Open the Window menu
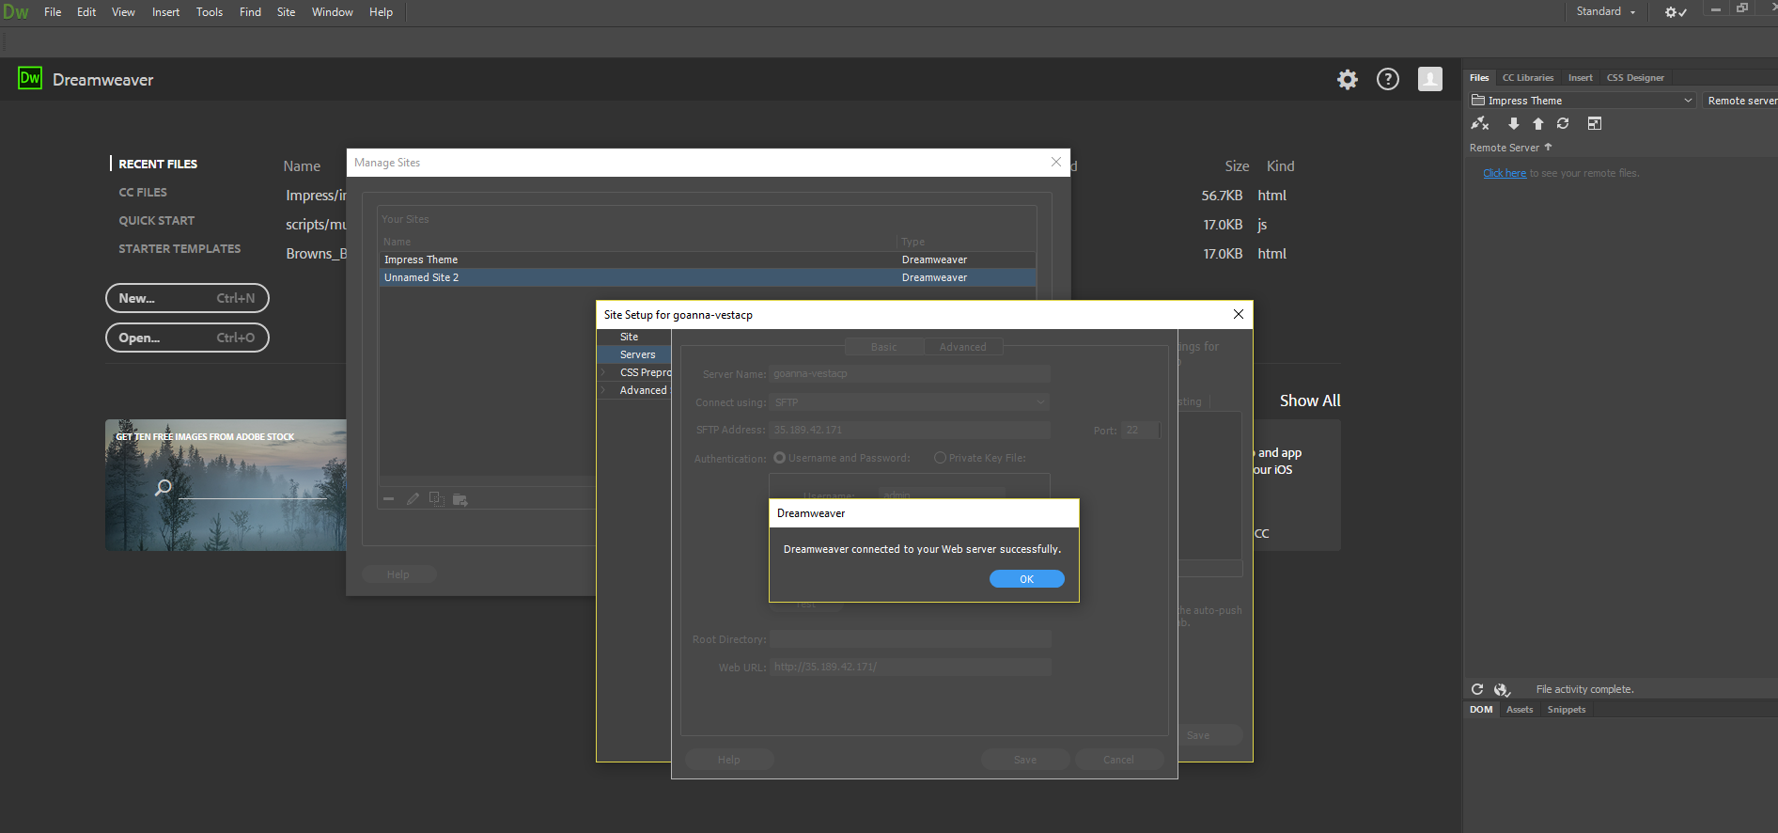Screen dimensions: 1778x833 point(332,12)
